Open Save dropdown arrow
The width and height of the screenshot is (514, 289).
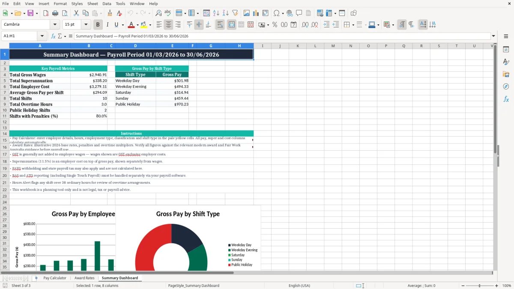(x=36, y=13)
